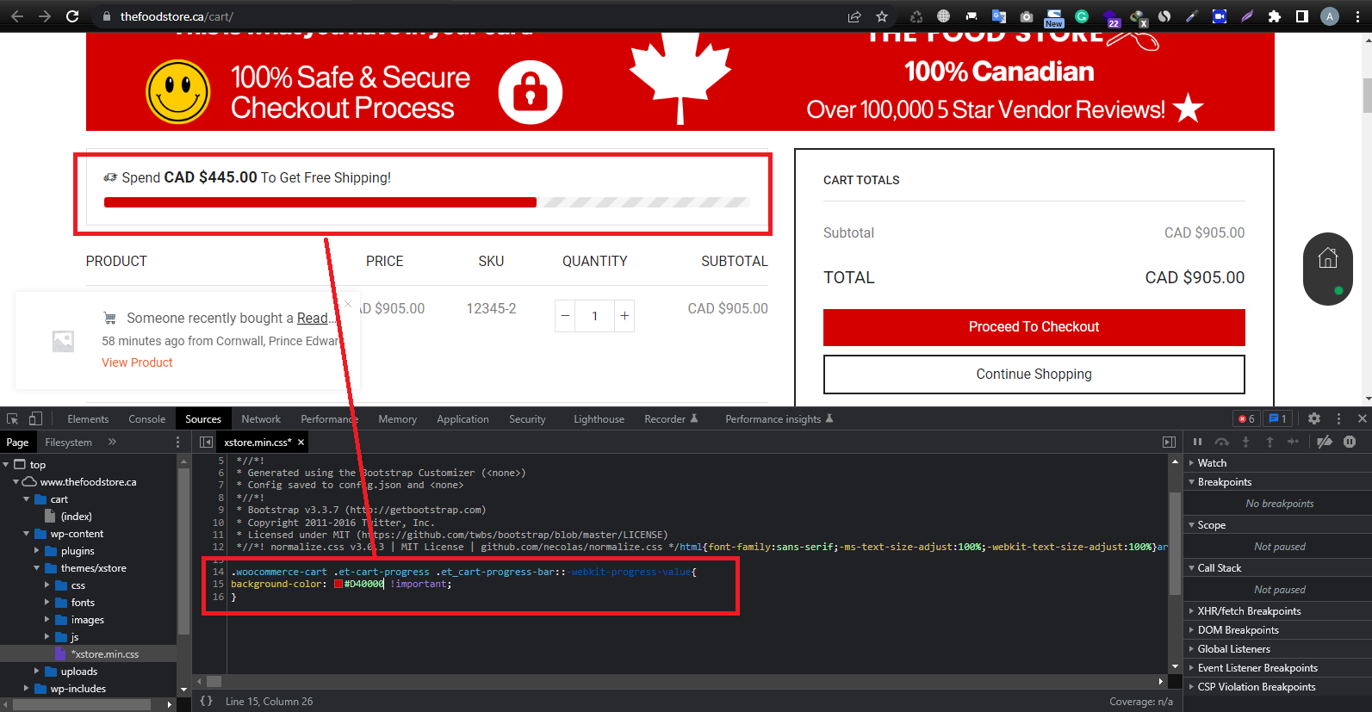1372x712 pixels.
Task: Click the floating home icon button
Action: [x=1328, y=257]
